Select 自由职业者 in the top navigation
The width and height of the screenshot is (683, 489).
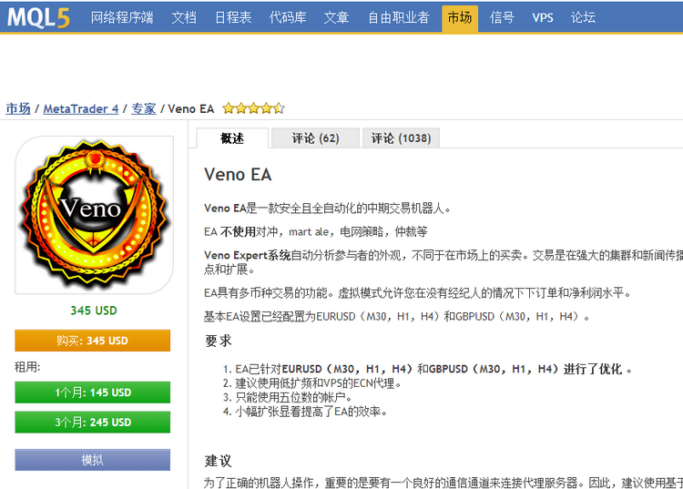click(x=399, y=17)
